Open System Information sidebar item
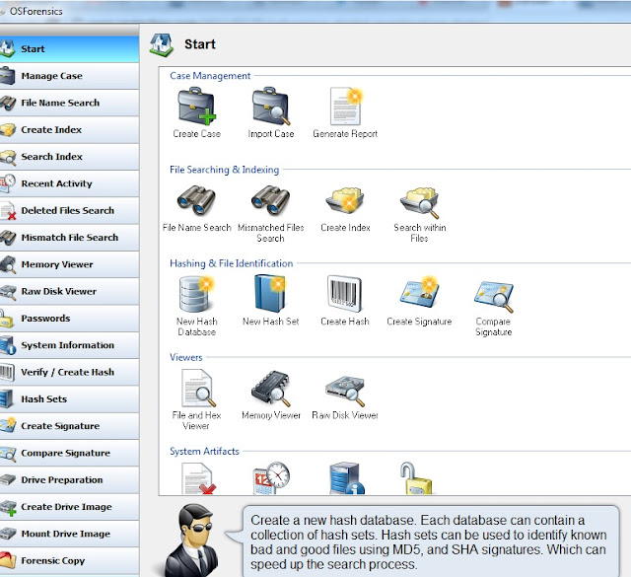 (x=69, y=345)
